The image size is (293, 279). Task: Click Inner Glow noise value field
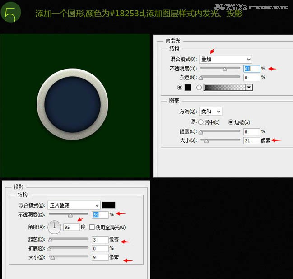point(251,78)
